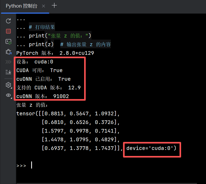Viewport: 206px width, 184px height.
Task: Click the tensor row starting with 0.6810
Action: (x=80, y=122)
